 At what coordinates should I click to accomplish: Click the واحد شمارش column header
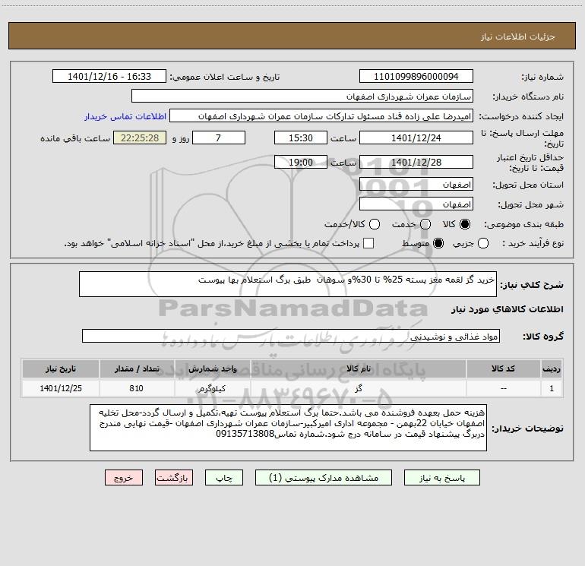pyautogui.click(x=212, y=368)
